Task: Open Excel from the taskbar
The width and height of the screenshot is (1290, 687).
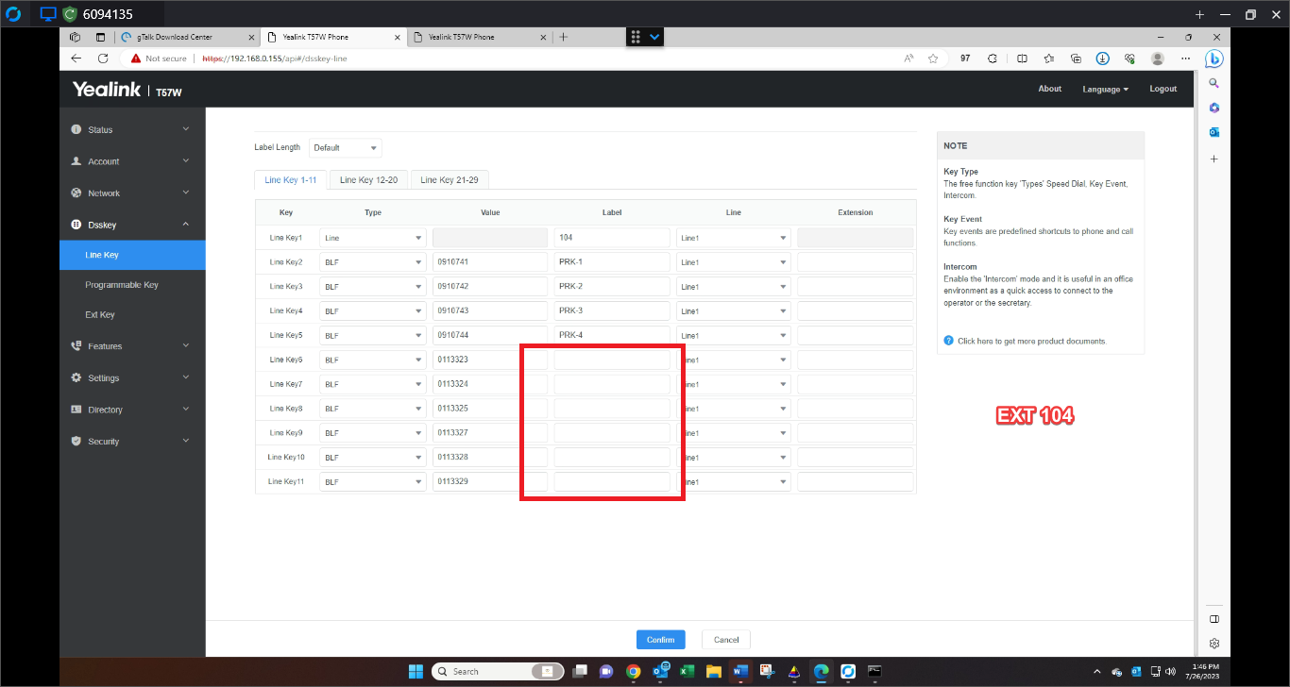Action: [687, 671]
